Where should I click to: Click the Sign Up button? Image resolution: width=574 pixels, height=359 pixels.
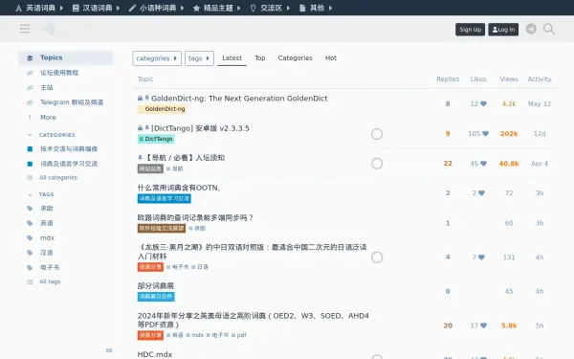470,30
